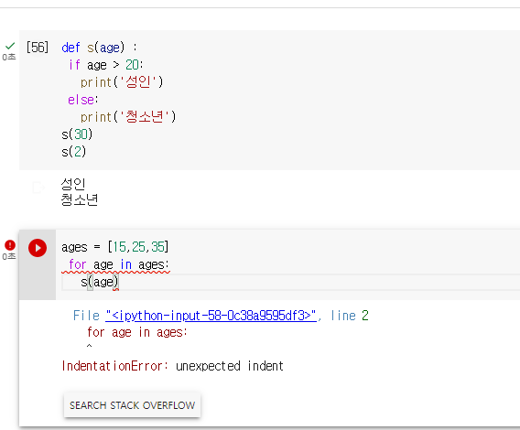Click the SEARCH STACK OVERFLOW button
Image resolution: width=520 pixels, height=430 pixels.
click(x=132, y=405)
